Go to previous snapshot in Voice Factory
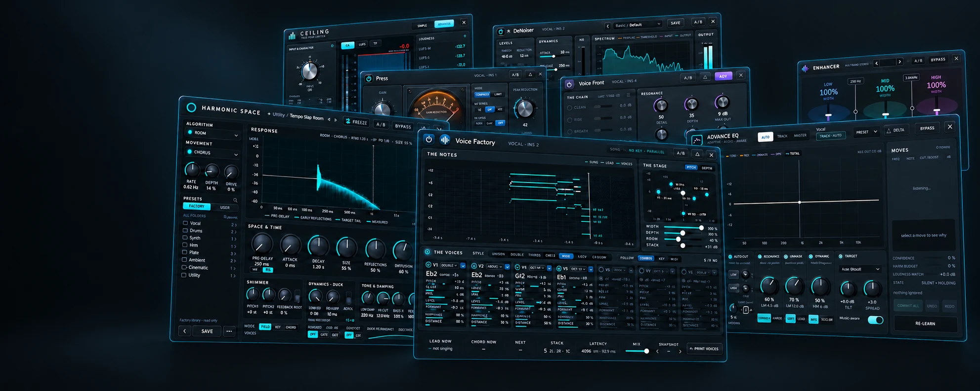This screenshot has width=980, height=391. pos(657,351)
